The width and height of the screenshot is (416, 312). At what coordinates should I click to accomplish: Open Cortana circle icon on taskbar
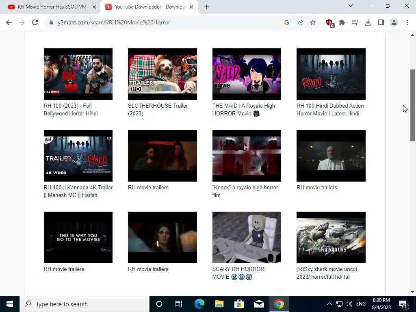tap(159, 304)
